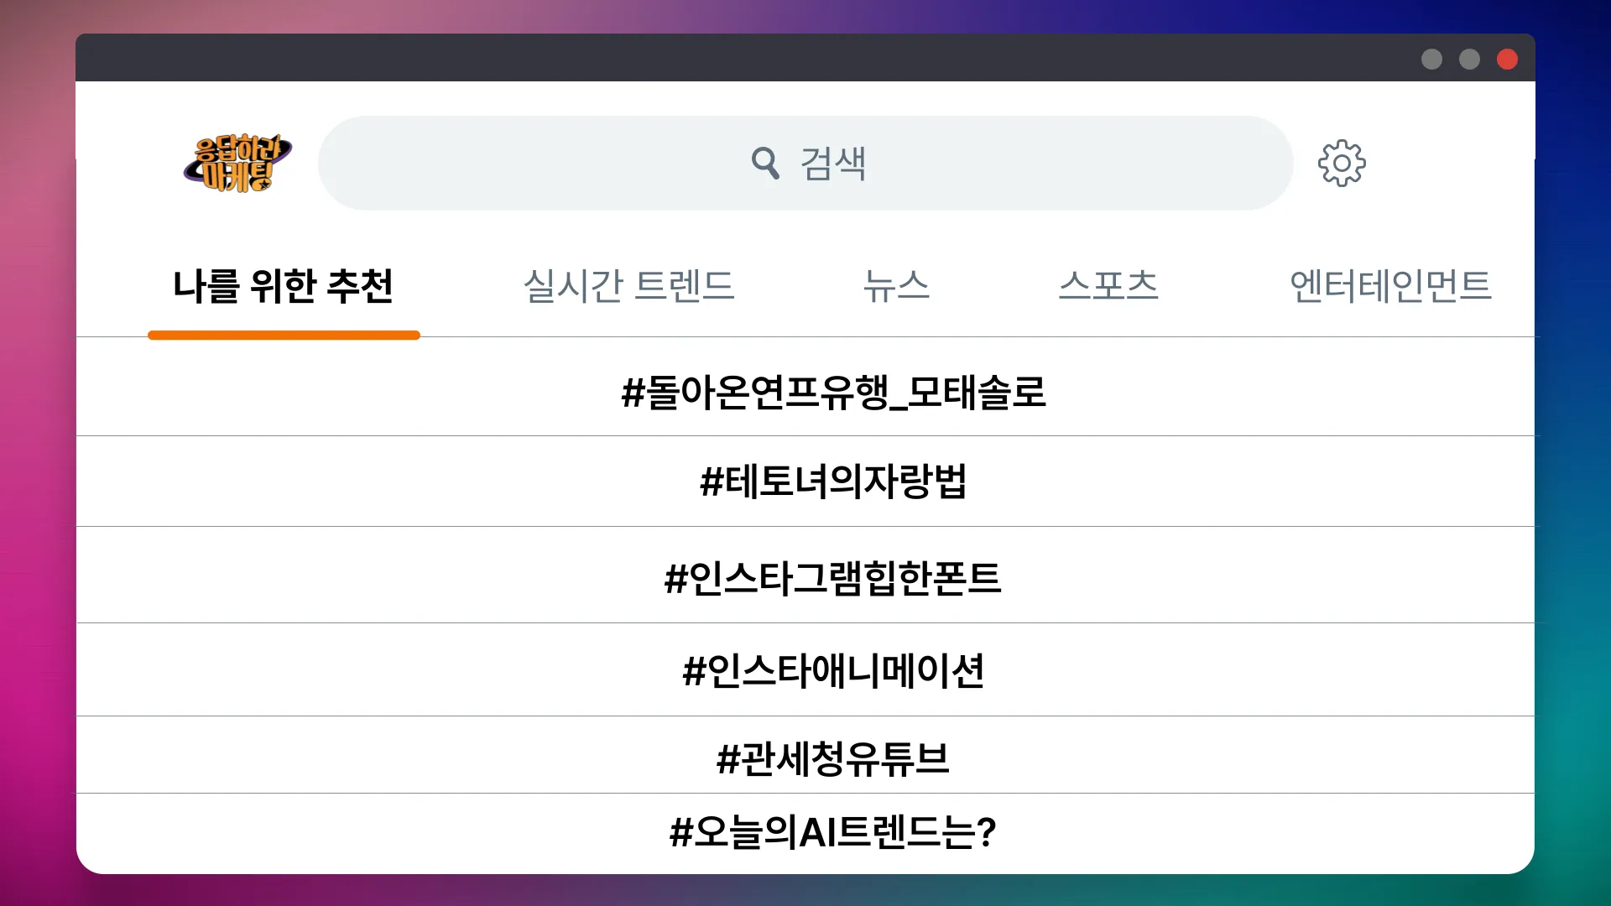Open the #관세청유튜브 trending topic
This screenshot has width=1611, height=906.
coord(835,758)
